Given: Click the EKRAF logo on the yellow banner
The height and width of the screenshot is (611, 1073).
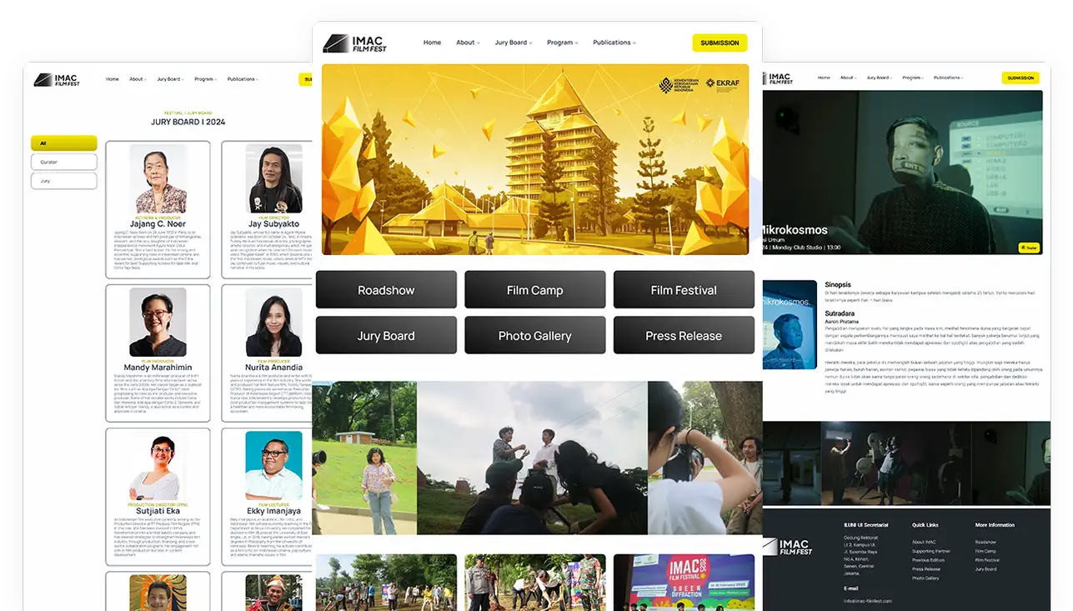Looking at the screenshot, I should pyautogui.click(x=721, y=84).
